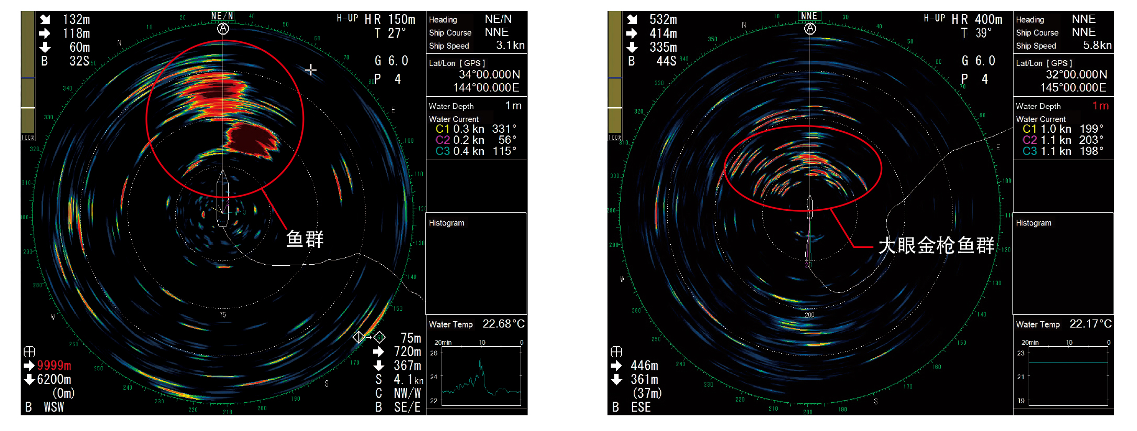Click the B 44S bearing readout
The height and width of the screenshot is (431, 1137).
(x=652, y=61)
